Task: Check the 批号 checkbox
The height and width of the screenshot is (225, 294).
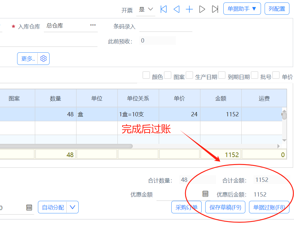Action: [255, 75]
